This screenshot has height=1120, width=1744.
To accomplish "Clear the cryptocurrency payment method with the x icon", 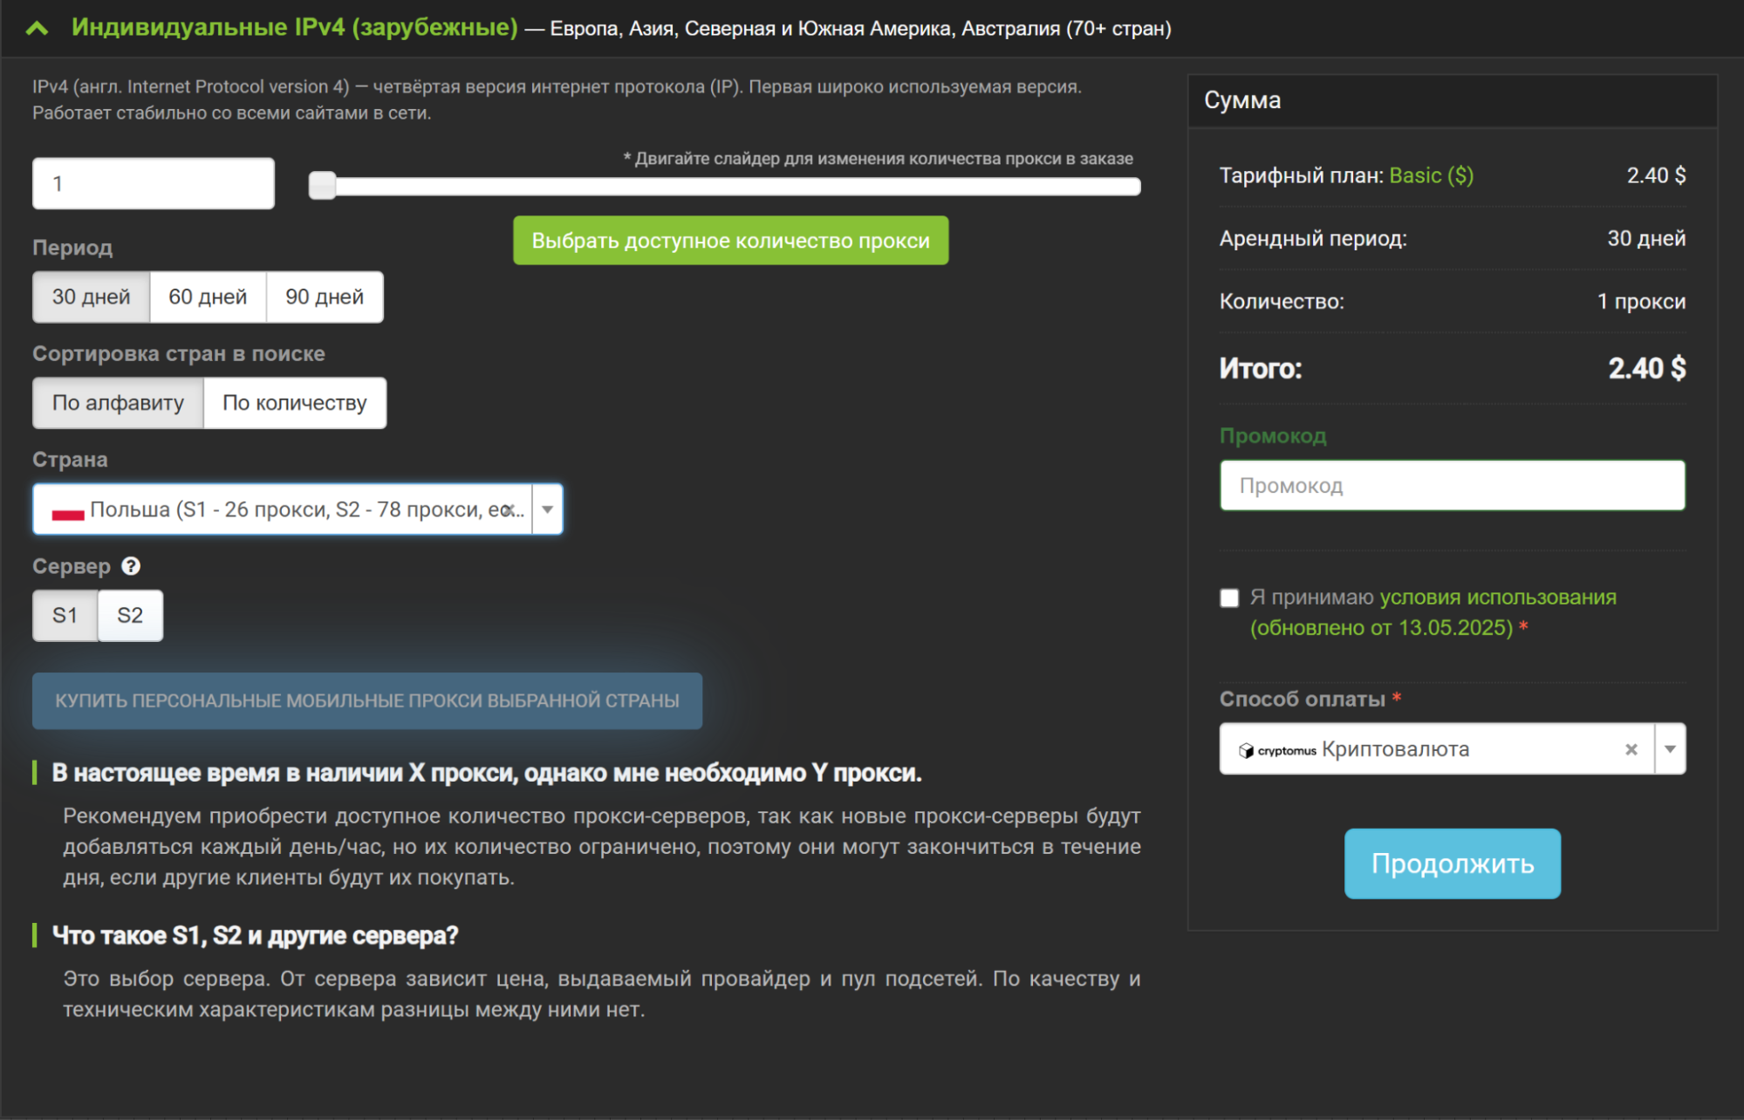I will point(1631,749).
